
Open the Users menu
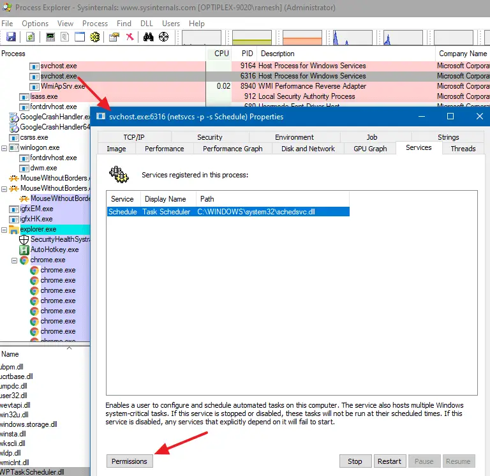(x=171, y=24)
